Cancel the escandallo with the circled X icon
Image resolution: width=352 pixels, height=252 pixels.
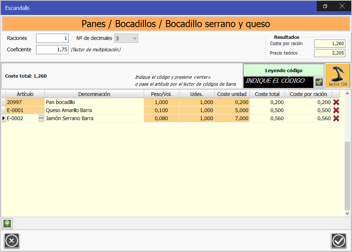pyautogui.click(x=11, y=241)
